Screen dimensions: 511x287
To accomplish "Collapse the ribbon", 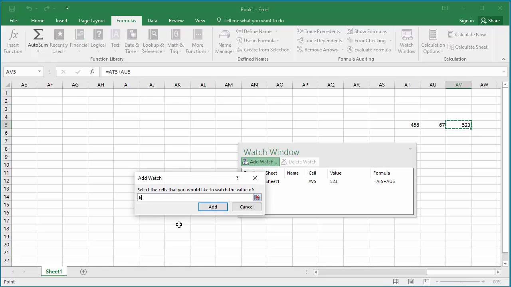I will click(x=503, y=59).
